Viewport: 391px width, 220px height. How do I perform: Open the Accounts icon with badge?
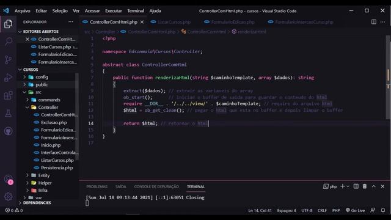(9, 180)
